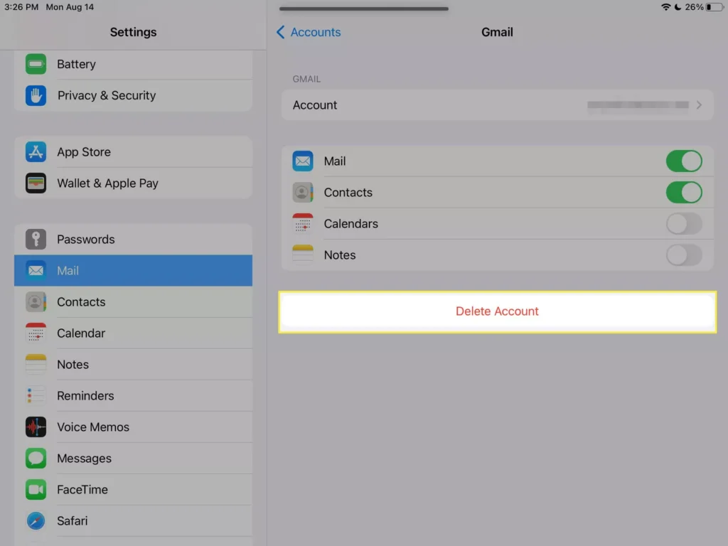
Task: Tap the App Store icon
Action: coord(36,152)
